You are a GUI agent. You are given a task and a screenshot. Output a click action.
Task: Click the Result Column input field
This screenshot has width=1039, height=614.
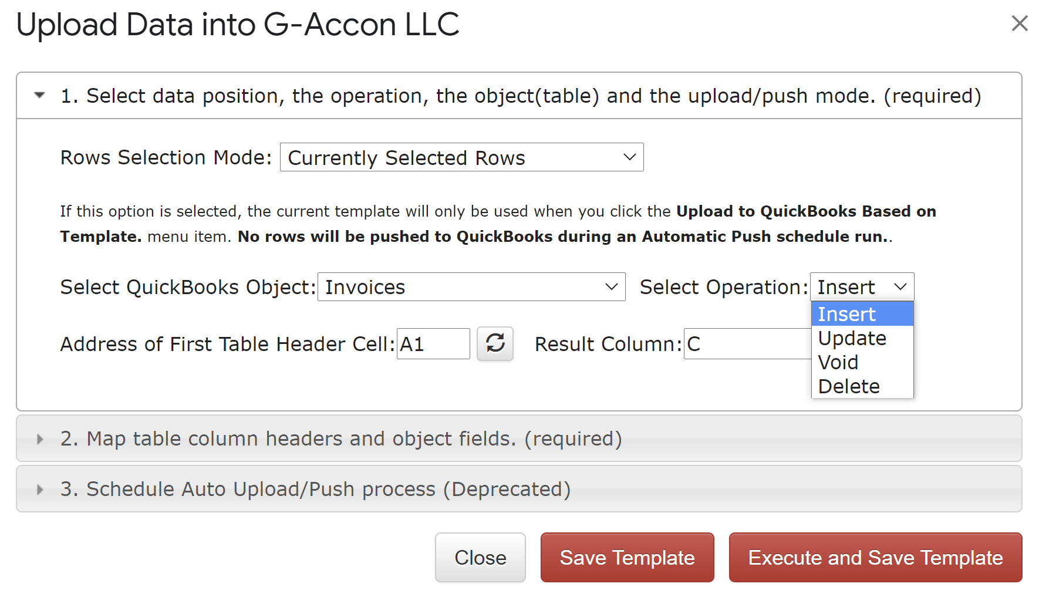[x=747, y=344]
